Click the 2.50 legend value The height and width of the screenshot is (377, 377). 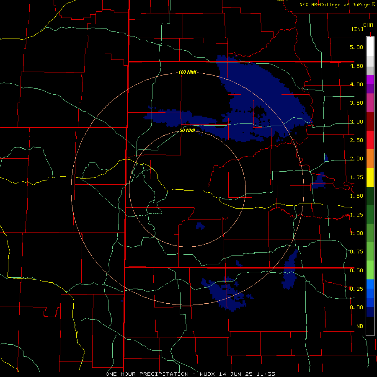(x=356, y=140)
